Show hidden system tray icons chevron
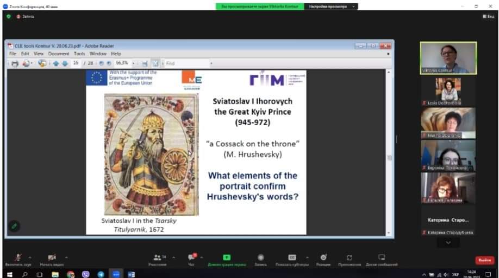Screen dimensions: 499x278 [424, 275]
